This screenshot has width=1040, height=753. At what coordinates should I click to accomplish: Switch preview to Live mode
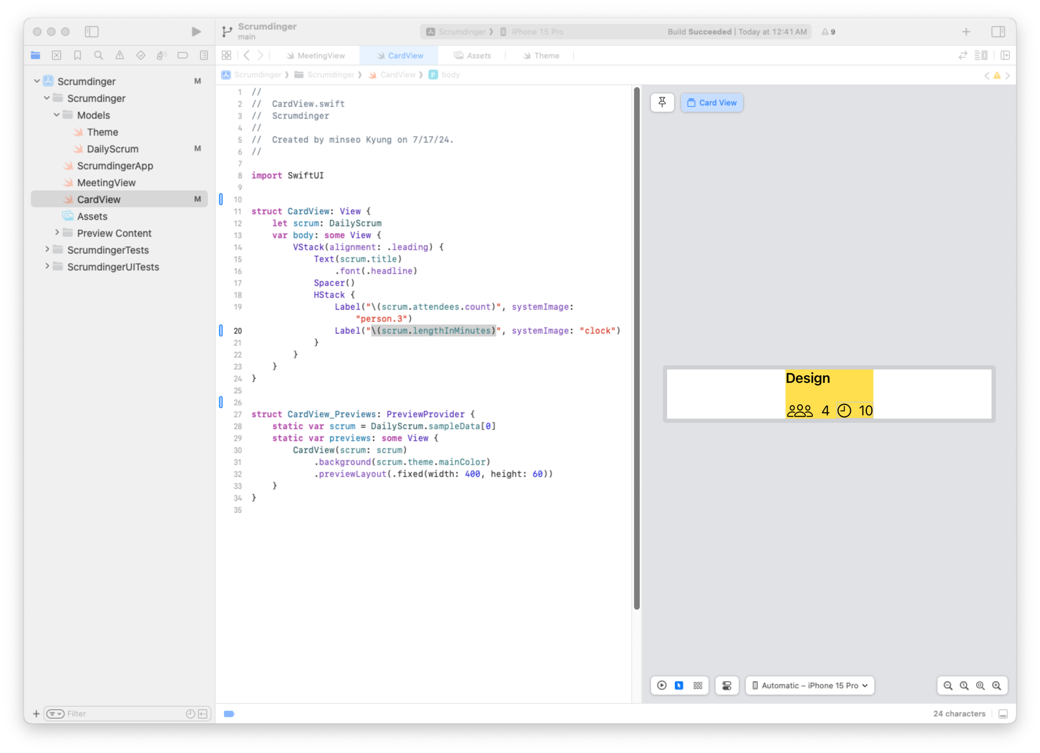pos(661,685)
